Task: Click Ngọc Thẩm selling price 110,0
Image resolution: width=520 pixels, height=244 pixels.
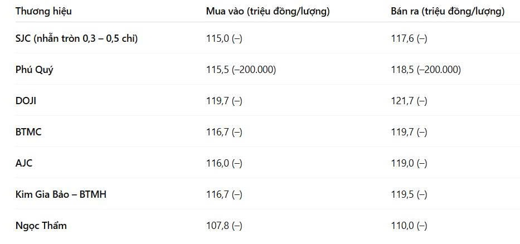Action: pos(409,226)
